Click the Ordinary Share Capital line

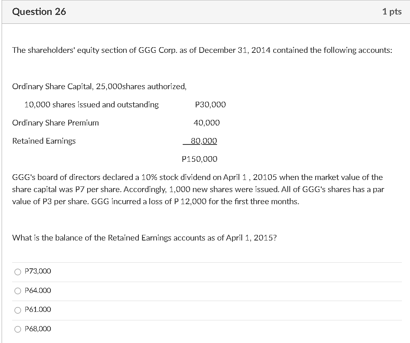click(99, 86)
